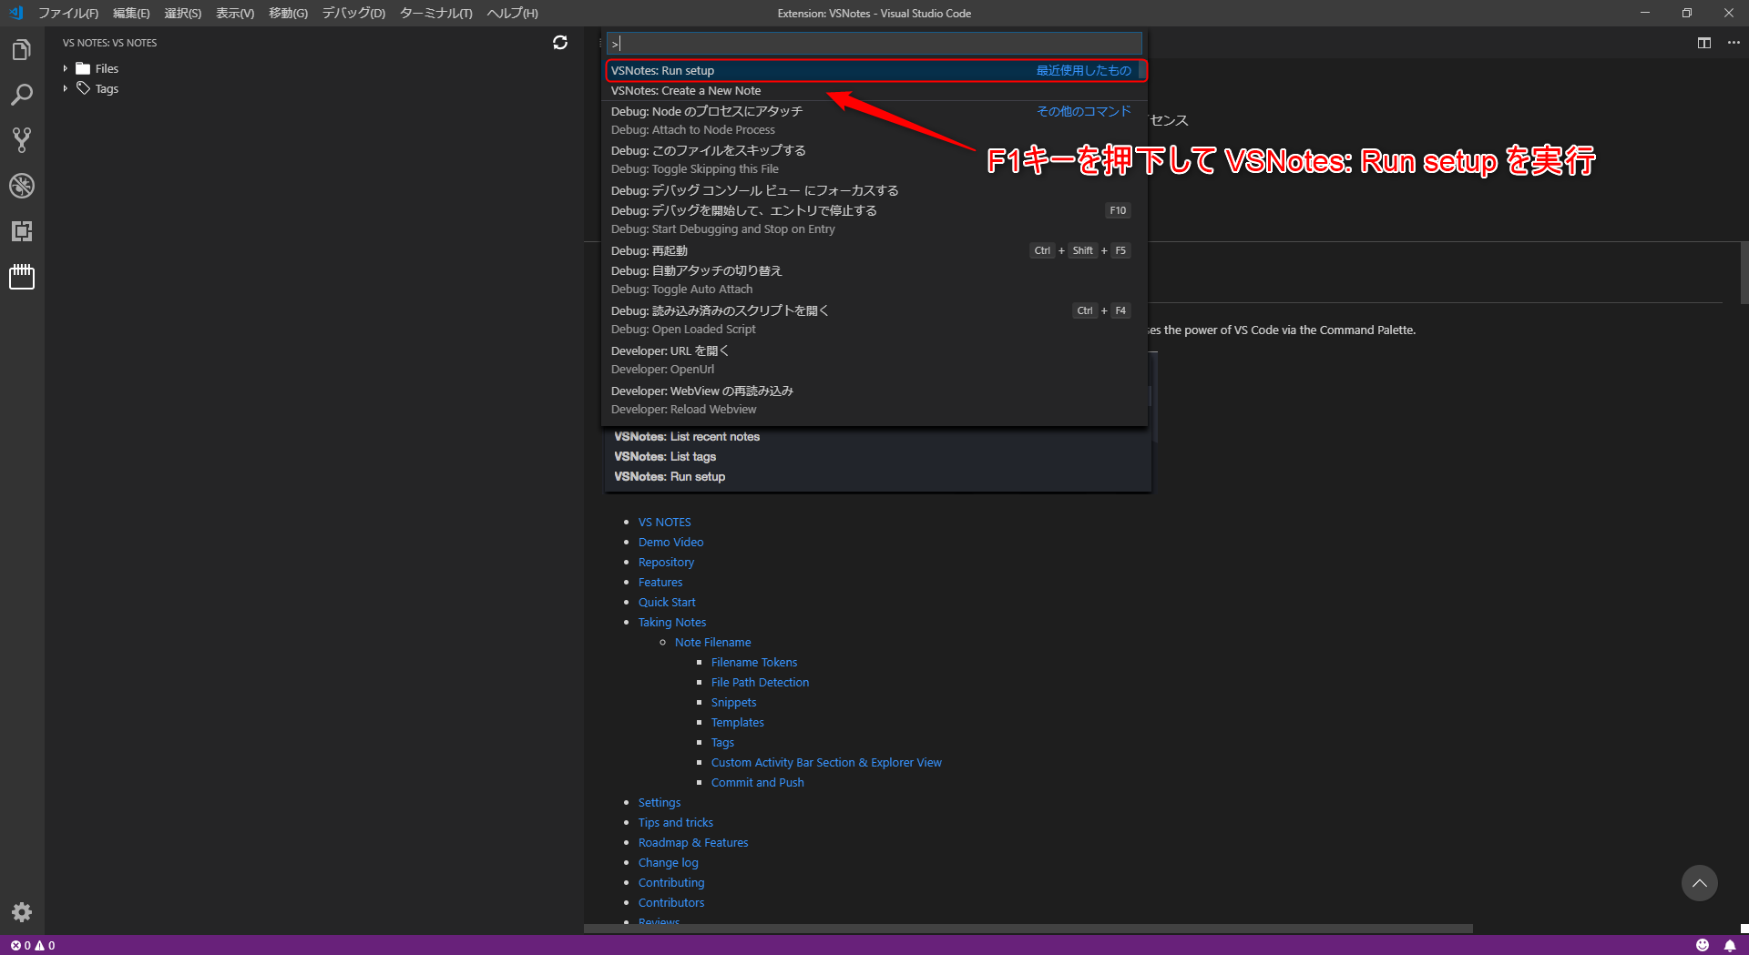Click the editor horizontal scrollbar thumb

(1028, 929)
